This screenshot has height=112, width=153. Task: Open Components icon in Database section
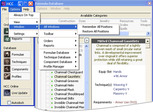(x=7, y=69)
